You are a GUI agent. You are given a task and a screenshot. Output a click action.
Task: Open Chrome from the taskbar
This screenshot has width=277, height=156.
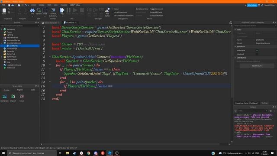pos(88,153)
